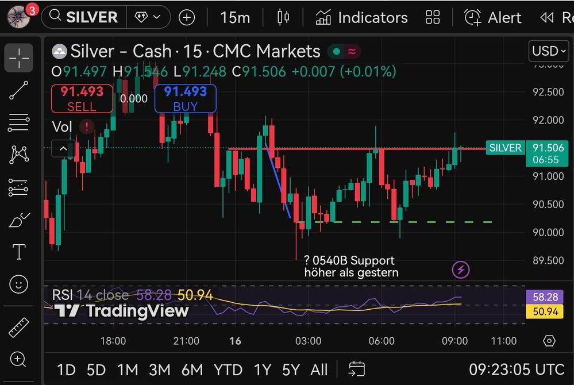Click the pink approximate data indicator

[x=352, y=52]
